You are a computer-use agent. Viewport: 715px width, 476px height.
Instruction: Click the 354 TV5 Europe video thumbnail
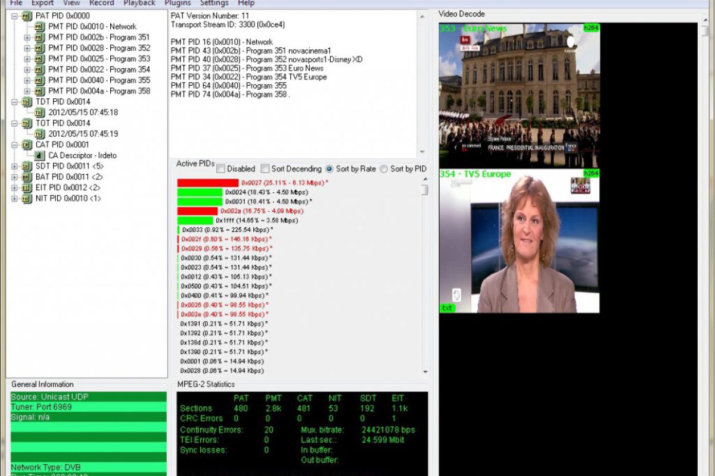click(x=519, y=241)
